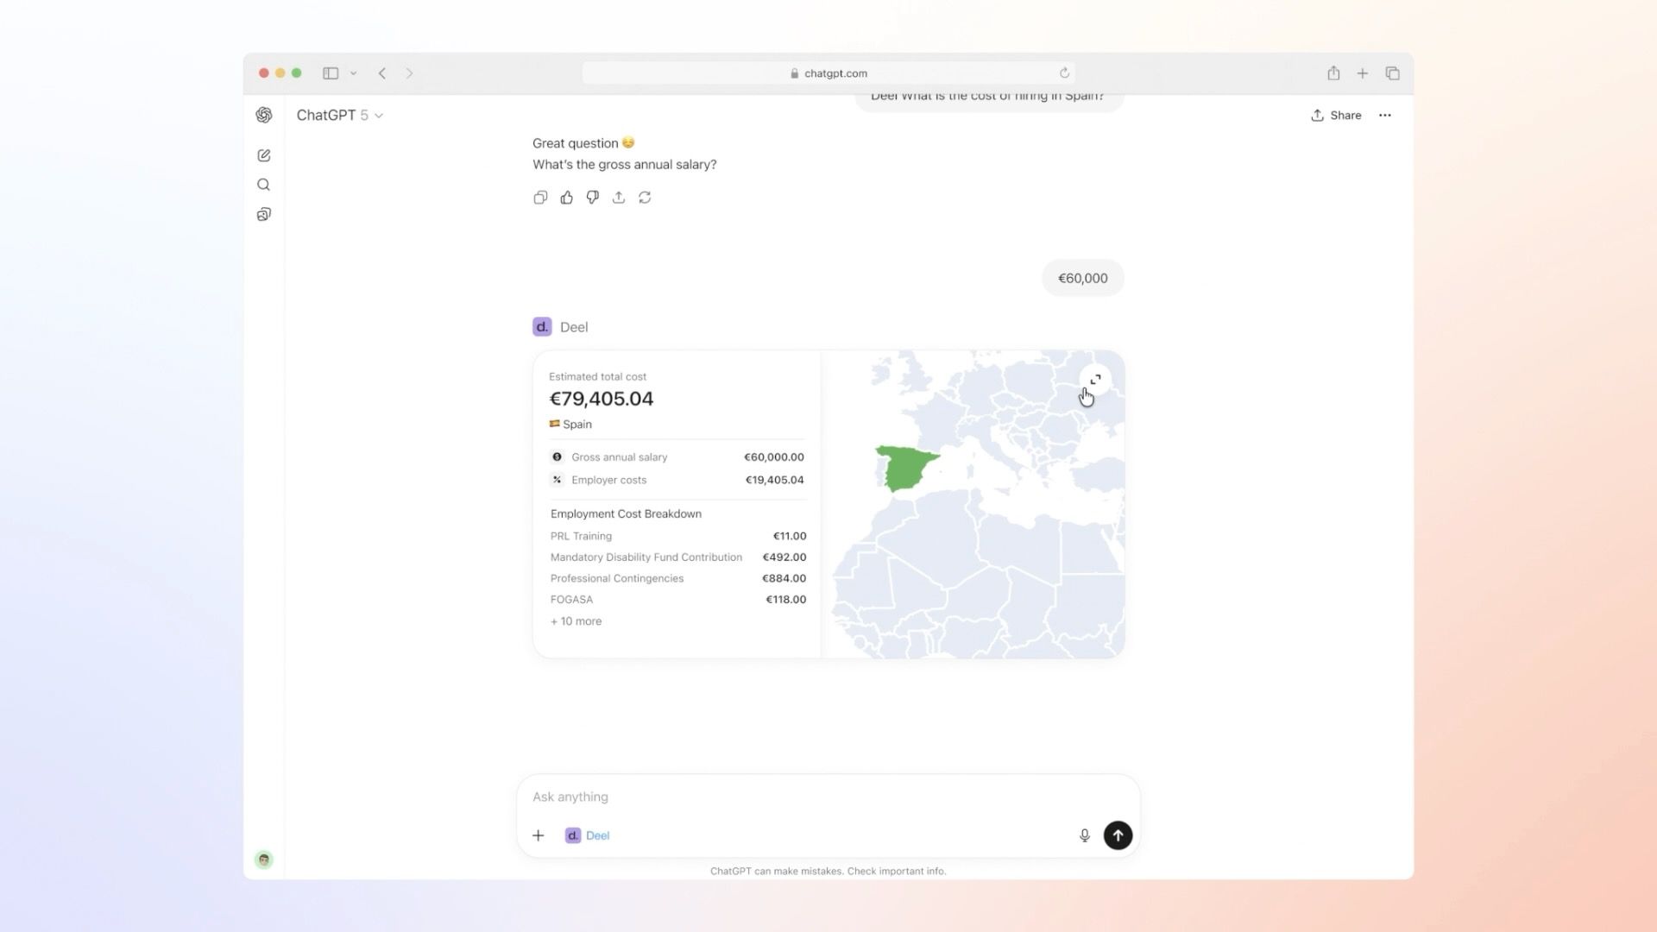Screen dimensions: 1657x932
Task: Open the user profile avatar at bottom left
Action: point(264,860)
